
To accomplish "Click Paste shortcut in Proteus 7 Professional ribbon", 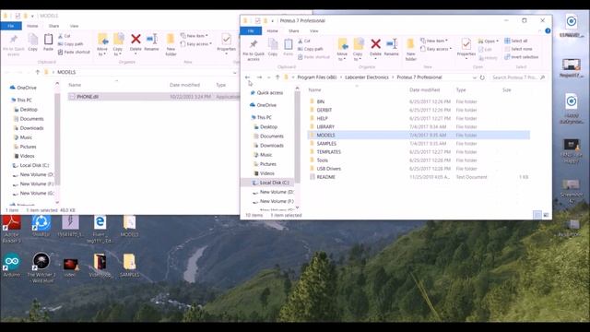I will tap(313, 57).
